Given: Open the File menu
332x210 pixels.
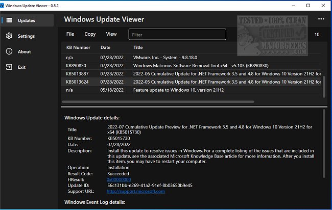Looking at the screenshot, I should pyautogui.click(x=70, y=34).
